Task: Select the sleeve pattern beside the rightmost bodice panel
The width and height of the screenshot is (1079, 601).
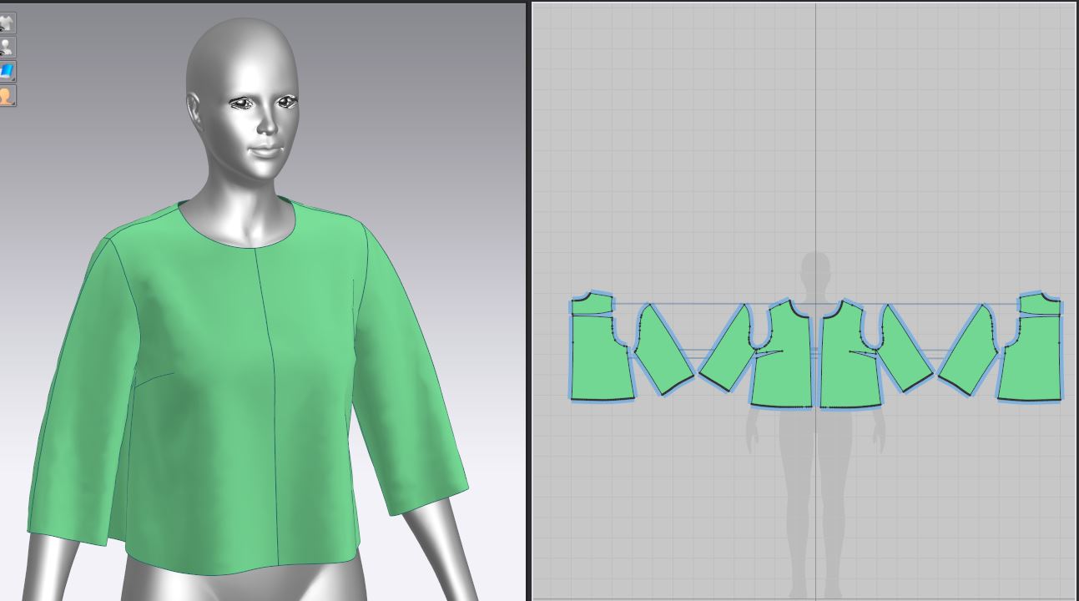Action: (969, 351)
